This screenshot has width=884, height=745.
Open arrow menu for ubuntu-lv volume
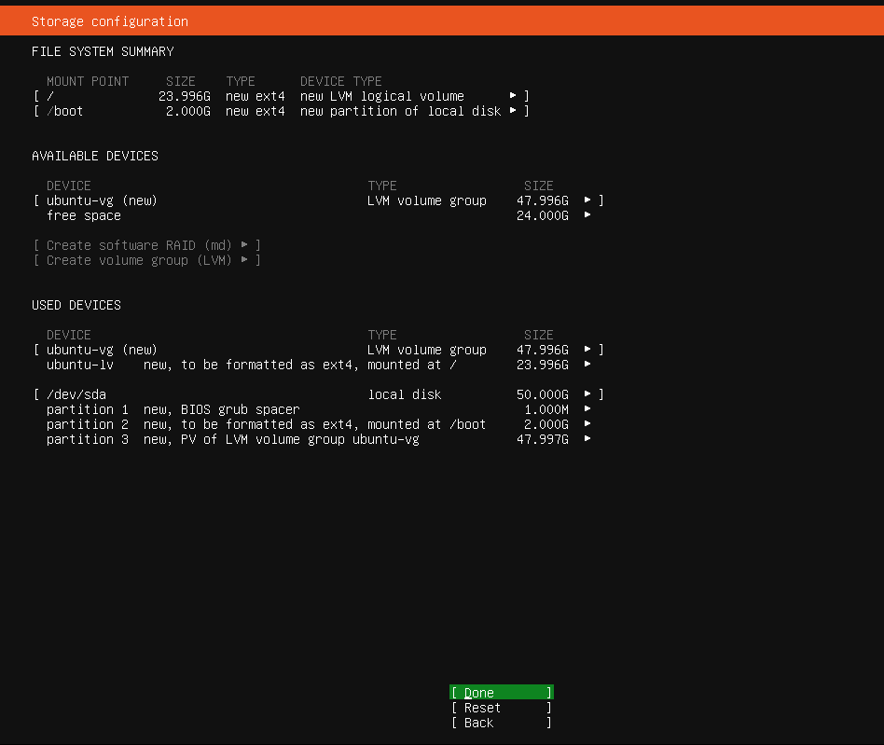pos(587,364)
